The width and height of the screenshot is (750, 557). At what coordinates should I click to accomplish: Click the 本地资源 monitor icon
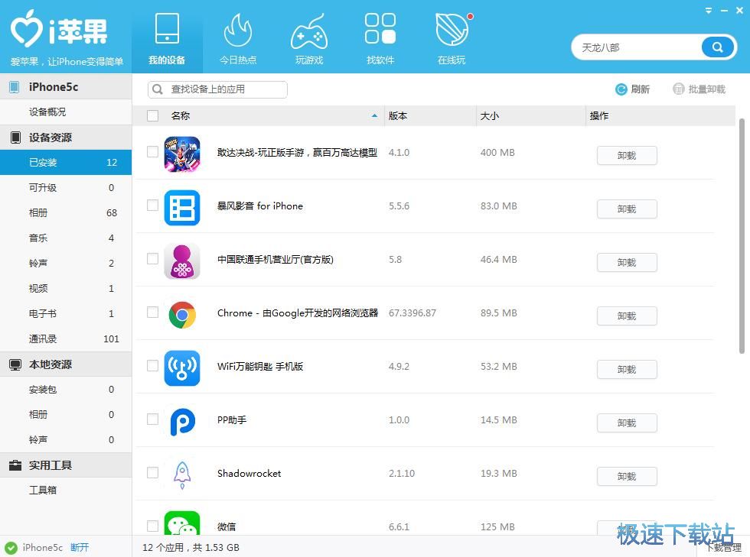(x=15, y=364)
